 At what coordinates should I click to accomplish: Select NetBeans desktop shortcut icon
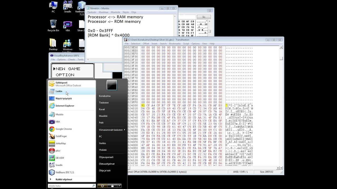[81, 8]
